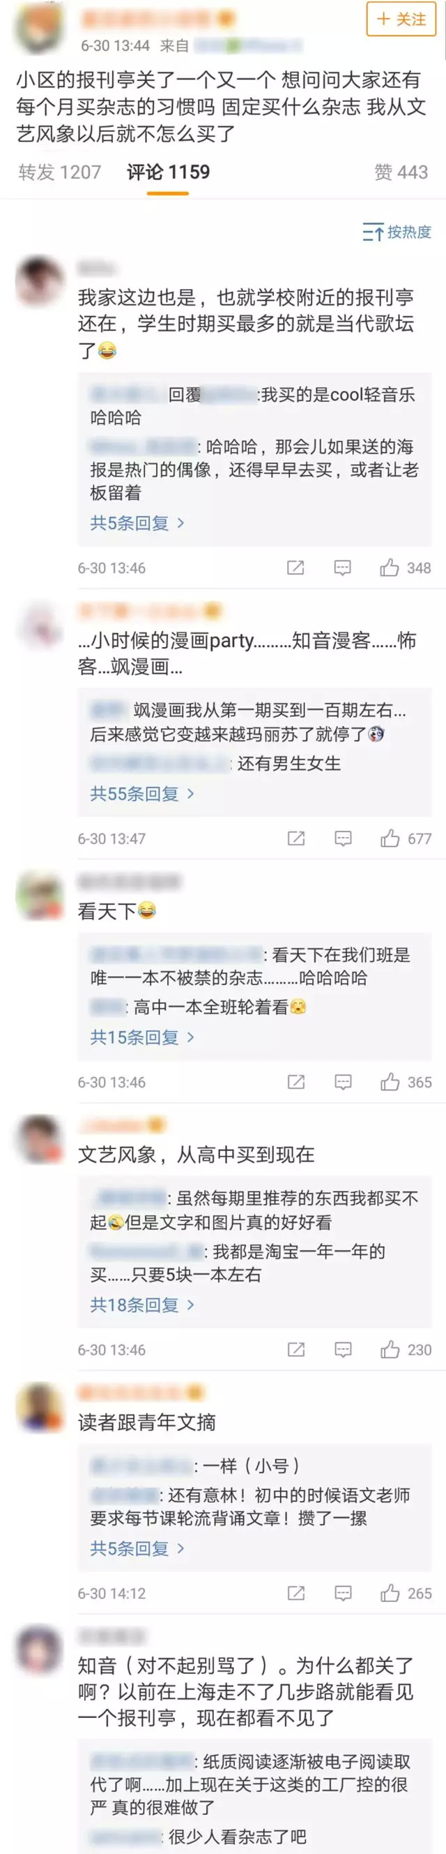Share the 当代歌坛 comment via forward icon
The image size is (446, 1854).
pos(295,568)
